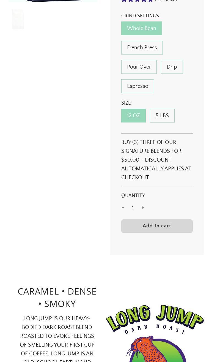Click the Caramel Dense Smoky heading

(x=57, y=297)
